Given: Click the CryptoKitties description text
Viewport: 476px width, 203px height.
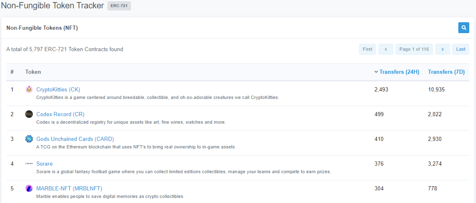Looking at the screenshot, I should point(158,98).
